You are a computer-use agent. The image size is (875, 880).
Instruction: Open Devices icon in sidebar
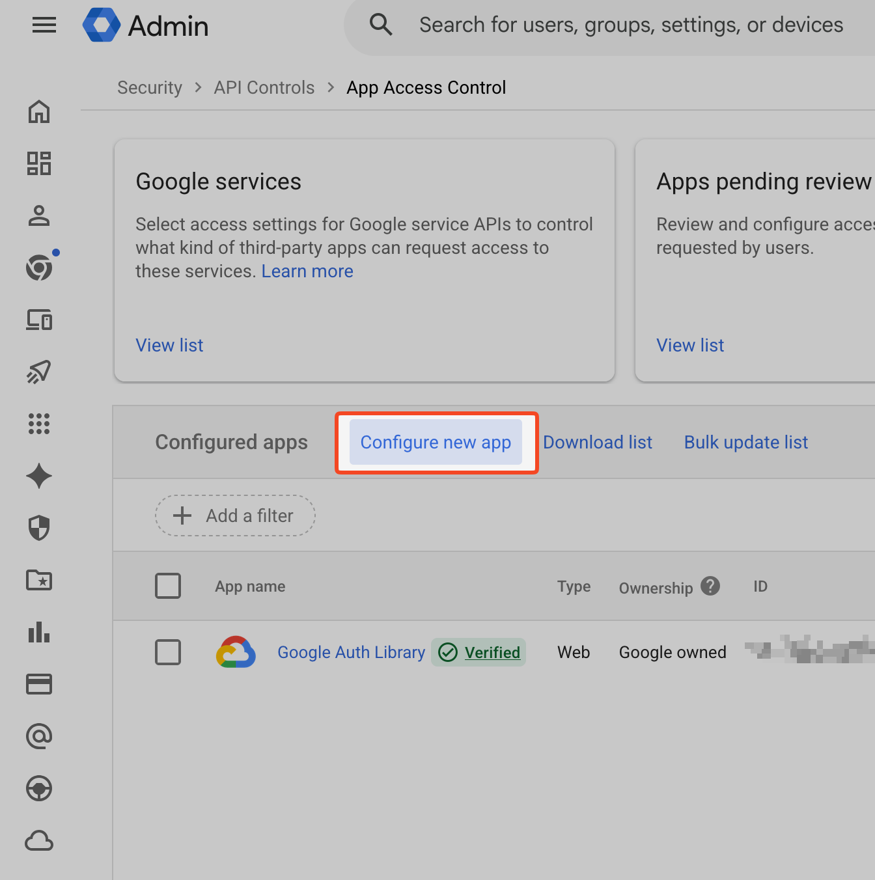click(x=39, y=320)
